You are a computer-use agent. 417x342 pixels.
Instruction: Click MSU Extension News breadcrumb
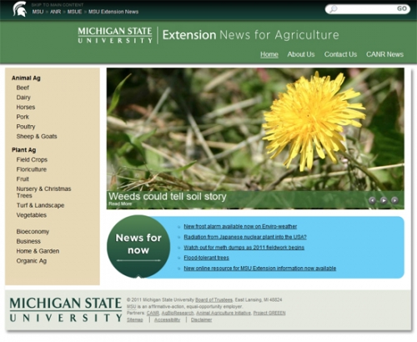coord(113,12)
